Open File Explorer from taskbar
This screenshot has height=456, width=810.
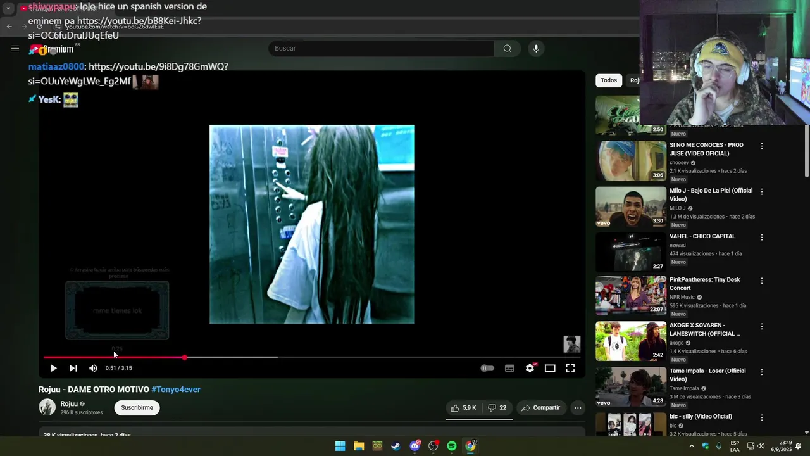coord(359,446)
